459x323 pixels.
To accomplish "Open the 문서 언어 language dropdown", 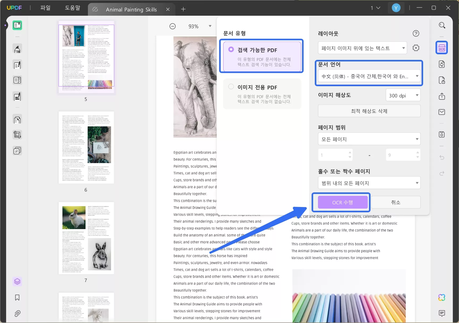I will click(369, 76).
